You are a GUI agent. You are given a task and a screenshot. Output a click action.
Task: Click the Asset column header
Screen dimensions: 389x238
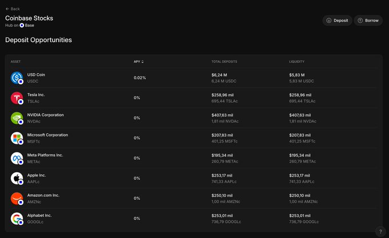(15, 62)
